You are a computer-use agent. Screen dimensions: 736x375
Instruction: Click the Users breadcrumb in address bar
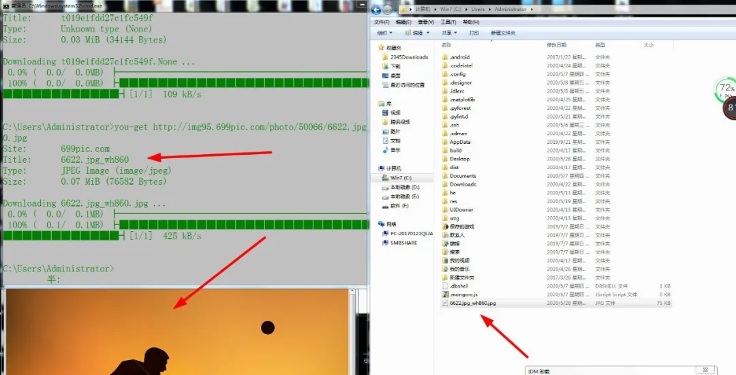[478, 10]
